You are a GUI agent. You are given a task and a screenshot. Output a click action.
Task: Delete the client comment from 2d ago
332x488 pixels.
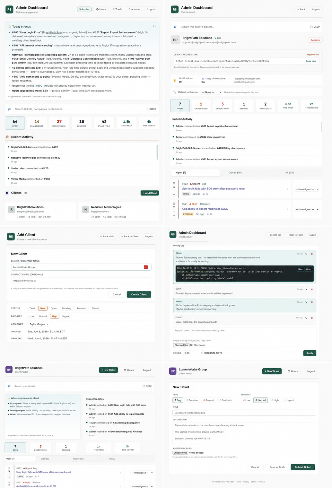312,289
